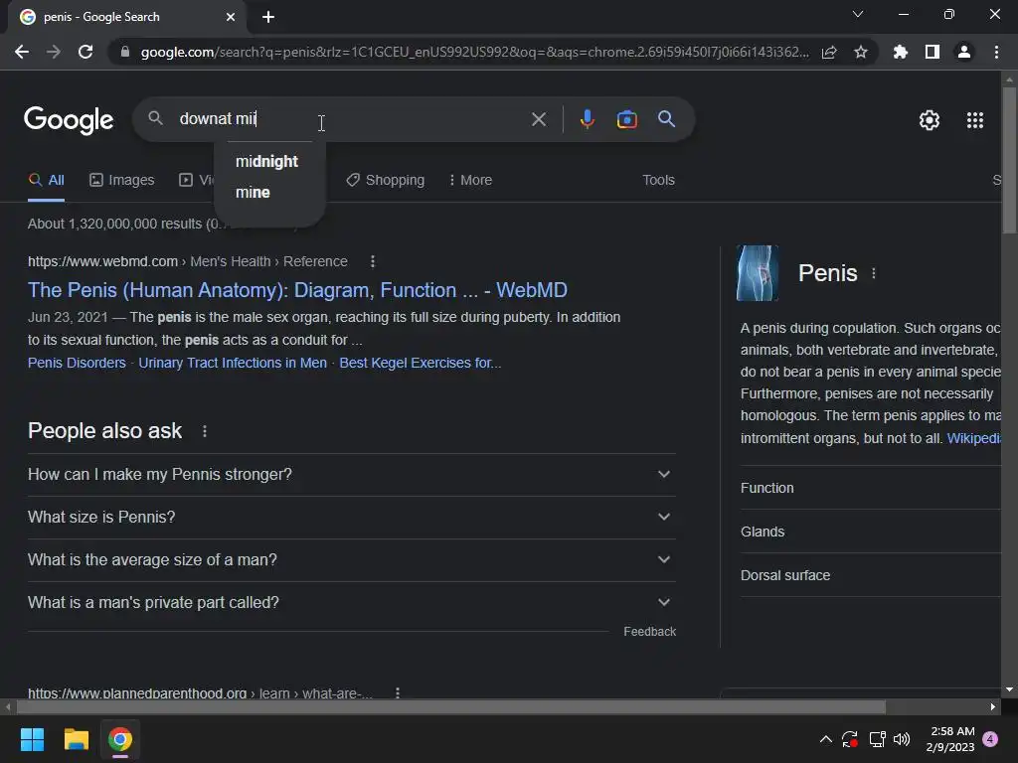1018x763 pixels.
Task: Open the tab search chevron in the title bar
Action: [x=858, y=14]
